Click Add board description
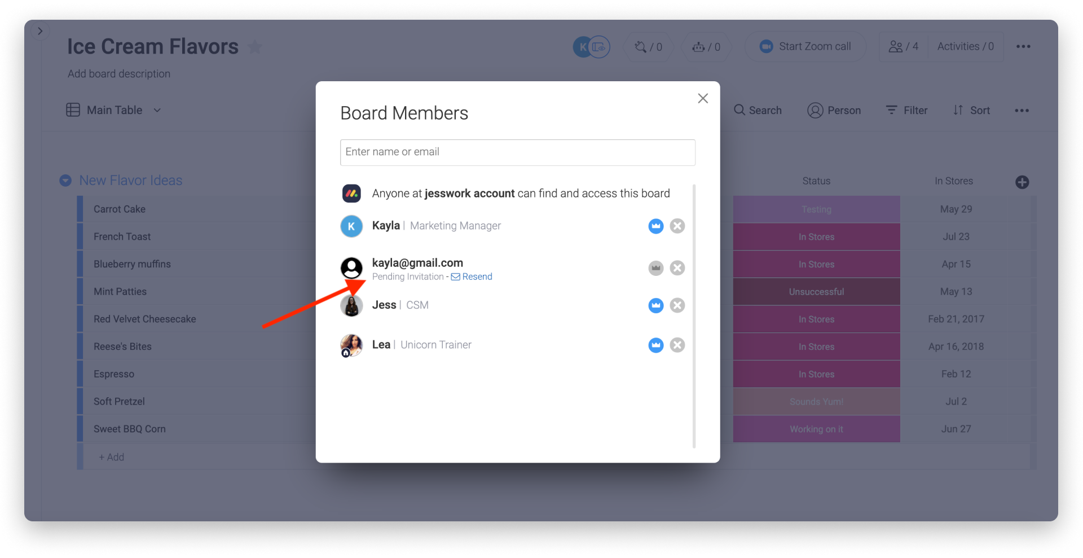 [119, 74]
